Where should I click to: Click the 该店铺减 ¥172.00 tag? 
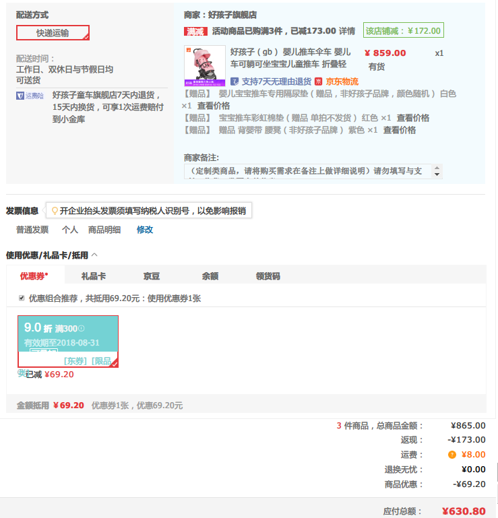pos(404,31)
